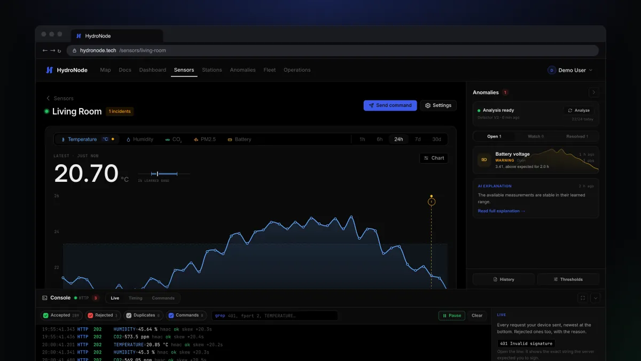The height and width of the screenshot is (361, 641).
Task: Select the CO2 metric tab
Action: point(174,140)
